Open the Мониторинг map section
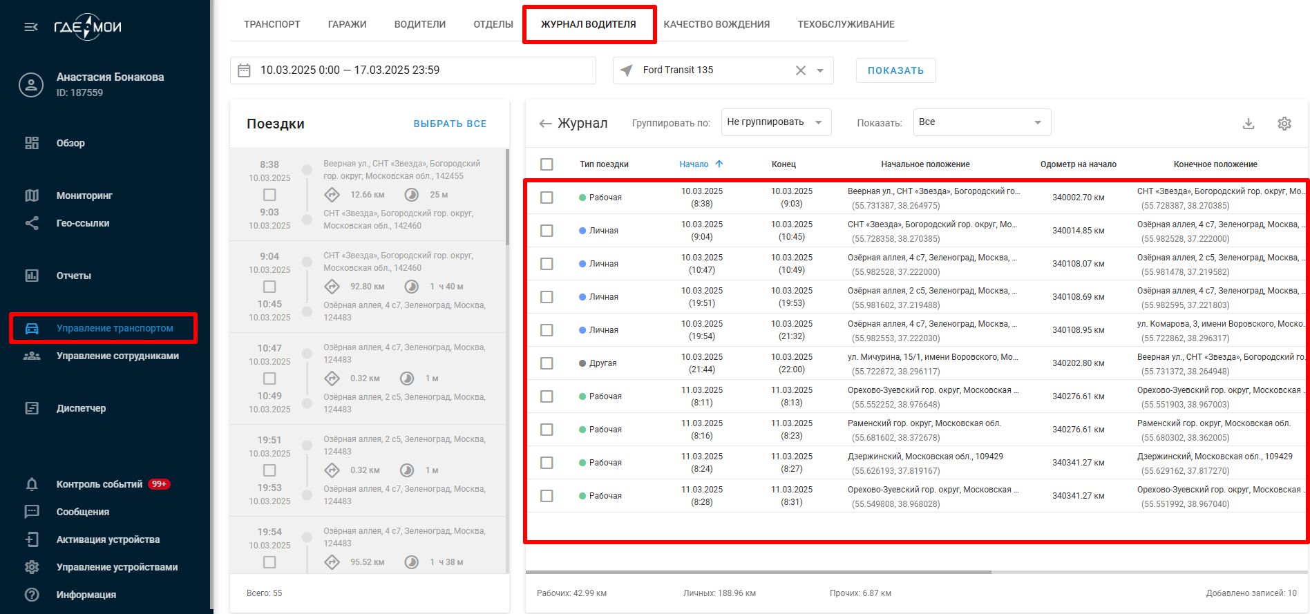The width and height of the screenshot is (1310, 614). (x=84, y=195)
